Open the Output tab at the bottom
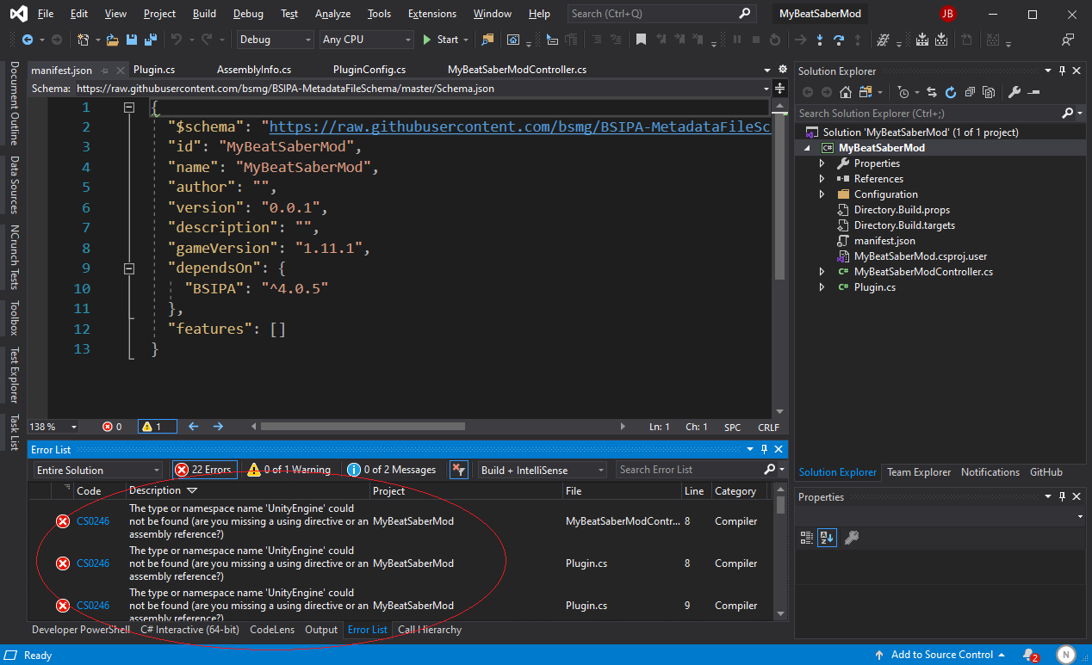The height and width of the screenshot is (665, 1092). (x=321, y=630)
